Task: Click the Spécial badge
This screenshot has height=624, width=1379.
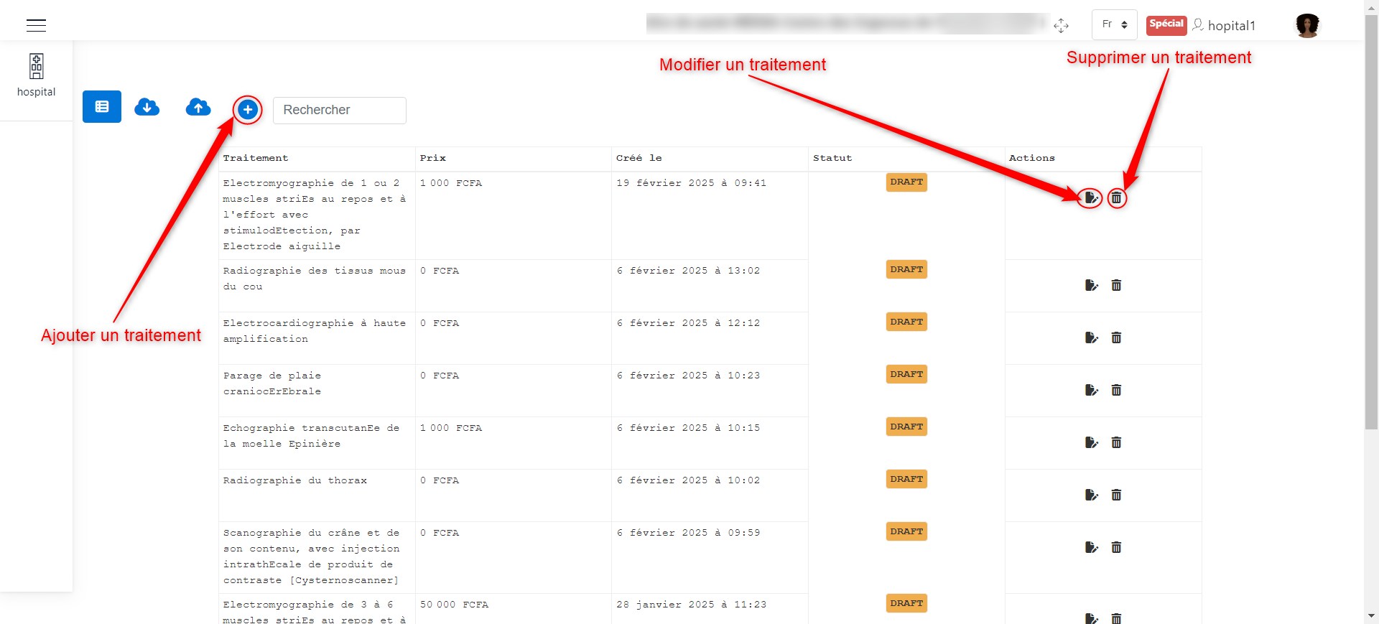Action: coord(1166,24)
